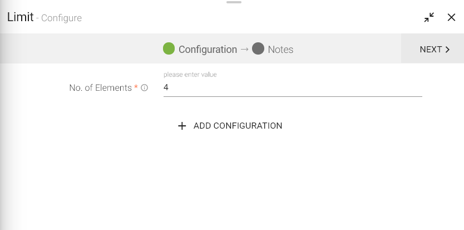Click the 'please enter value' hint text
The width and height of the screenshot is (464, 230).
point(190,75)
